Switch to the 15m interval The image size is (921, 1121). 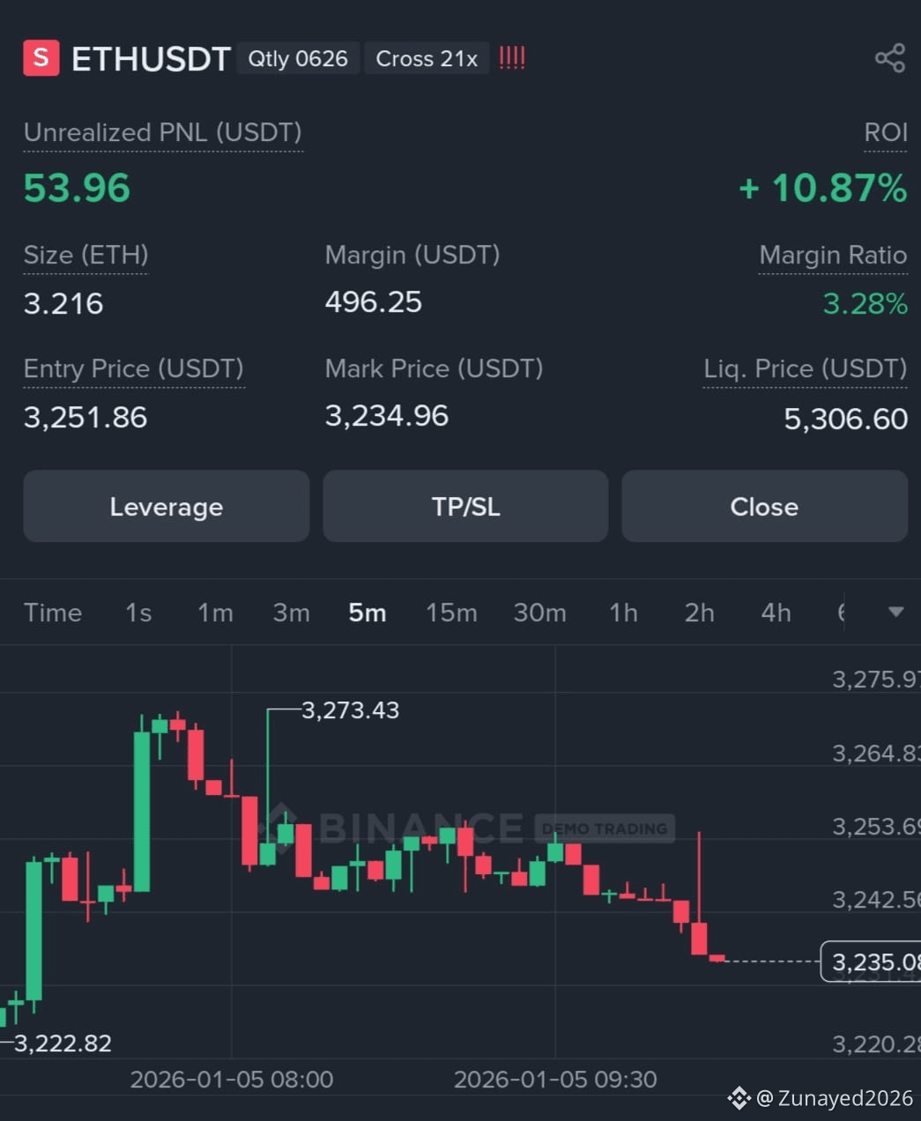click(x=451, y=612)
